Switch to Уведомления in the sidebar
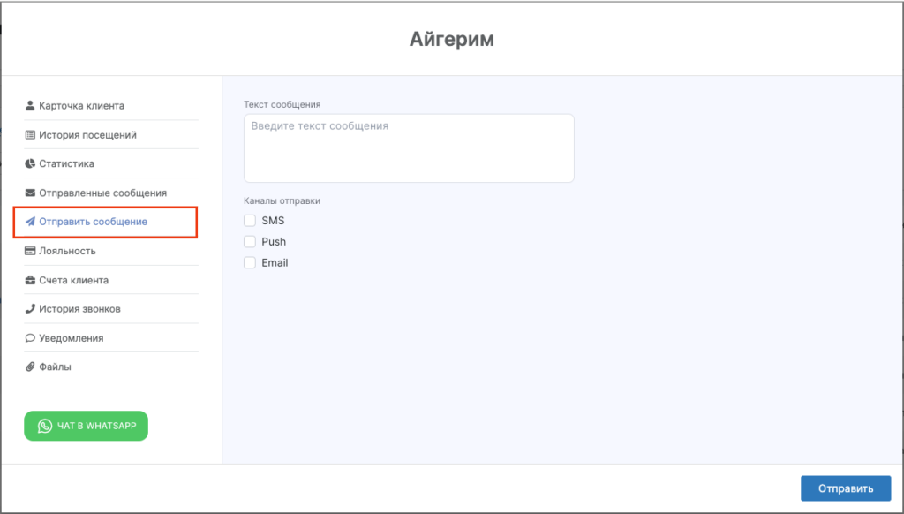The image size is (904, 514). [x=71, y=338]
